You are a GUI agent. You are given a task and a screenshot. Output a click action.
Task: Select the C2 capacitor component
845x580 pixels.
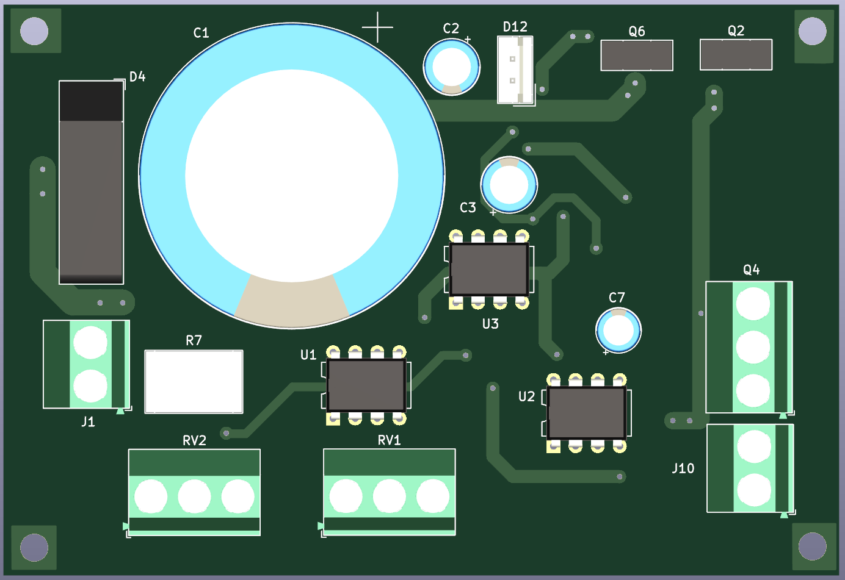tap(452, 67)
